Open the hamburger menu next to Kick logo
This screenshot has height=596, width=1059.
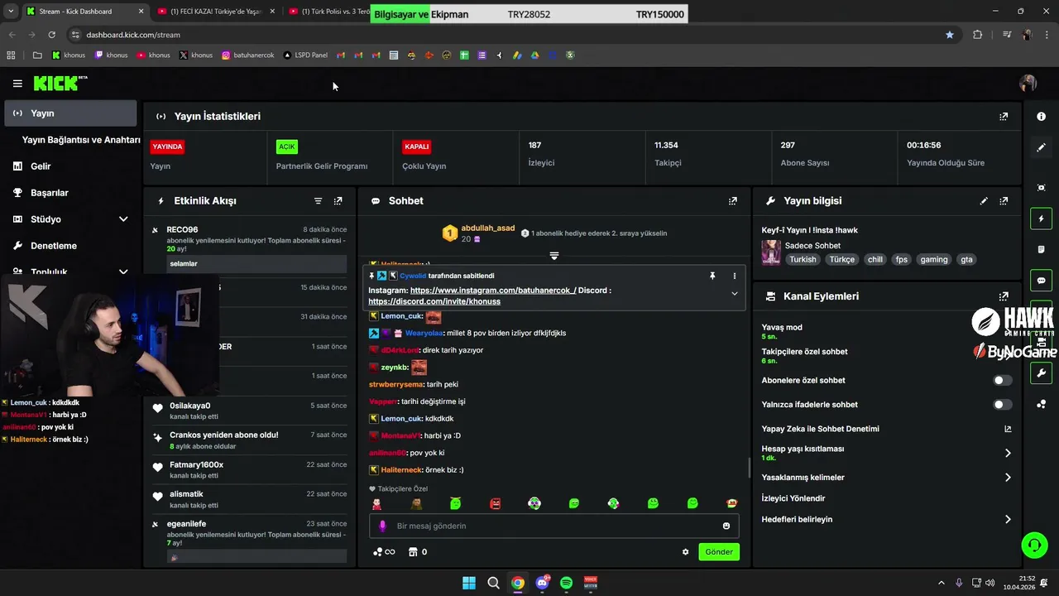pyautogui.click(x=17, y=84)
